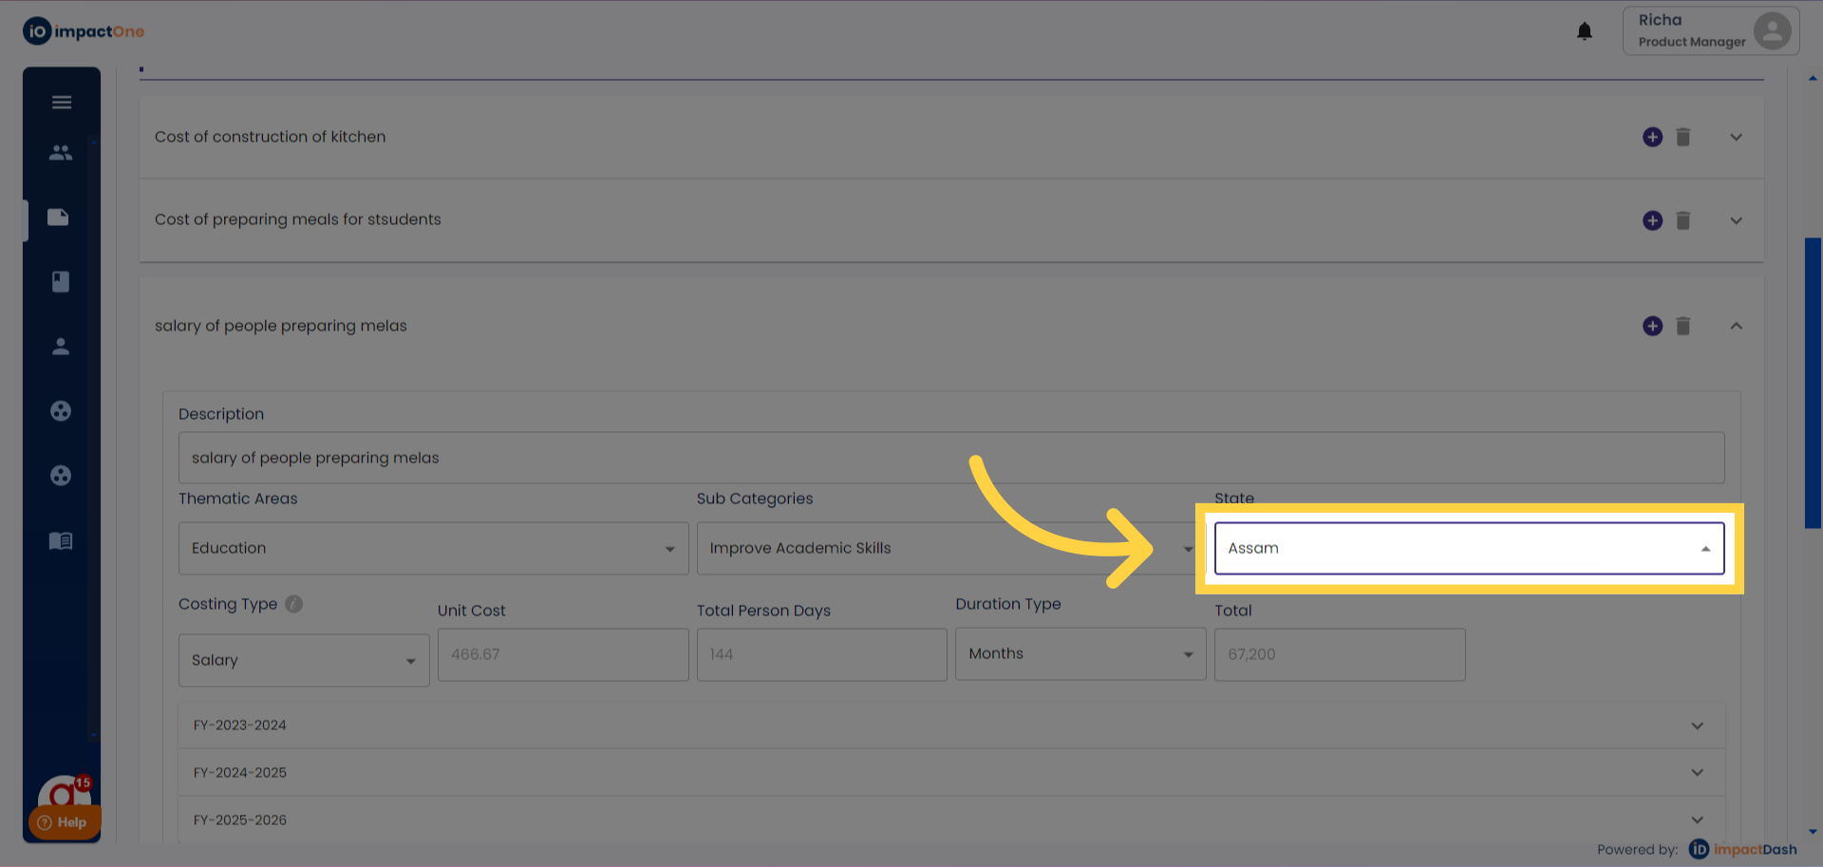Click the Costing Type info icon
The image size is (1823, 867).
(x=294, y=604)
